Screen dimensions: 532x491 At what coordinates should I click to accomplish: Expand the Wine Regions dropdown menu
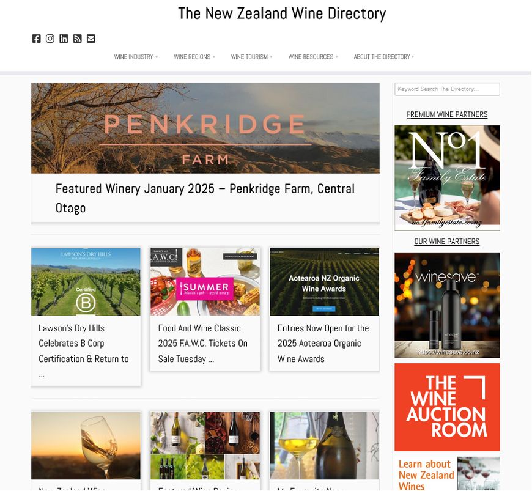pos(194,57)
